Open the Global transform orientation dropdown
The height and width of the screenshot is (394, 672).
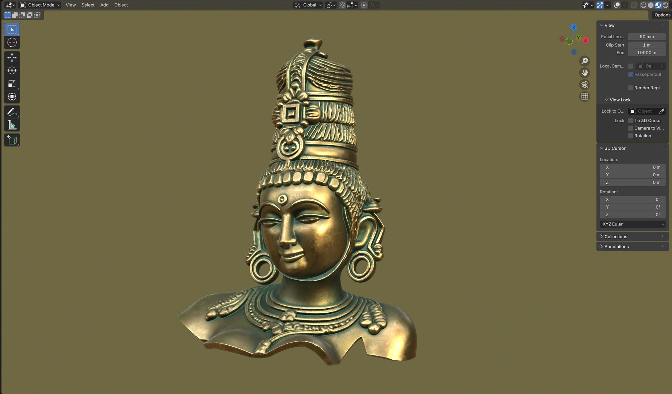click(x=308, y=5)
